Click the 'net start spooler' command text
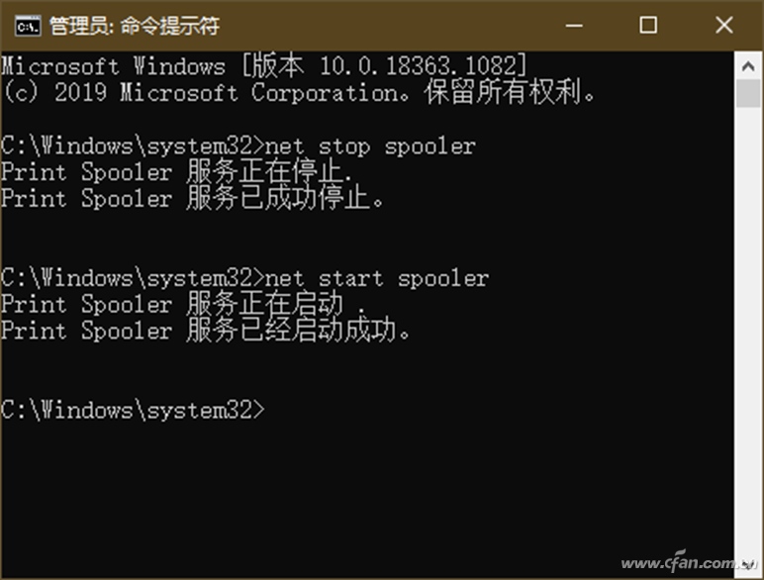The image size is (764, 580). click(x=377, y=278)
